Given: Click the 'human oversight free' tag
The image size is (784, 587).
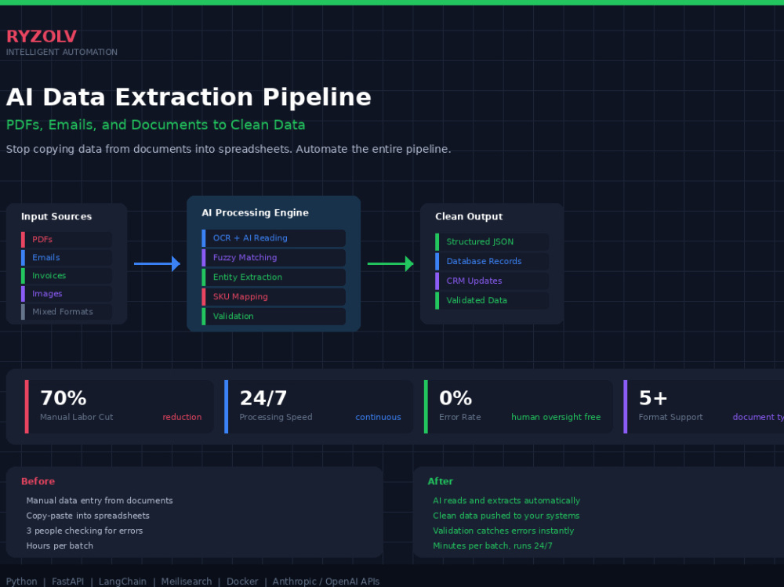Looking at the screenshot, I should click(556, 417).
